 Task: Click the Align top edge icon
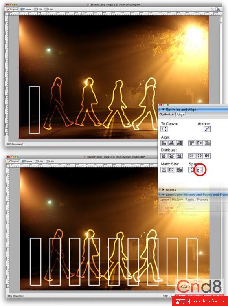click(x=191, y=143)
